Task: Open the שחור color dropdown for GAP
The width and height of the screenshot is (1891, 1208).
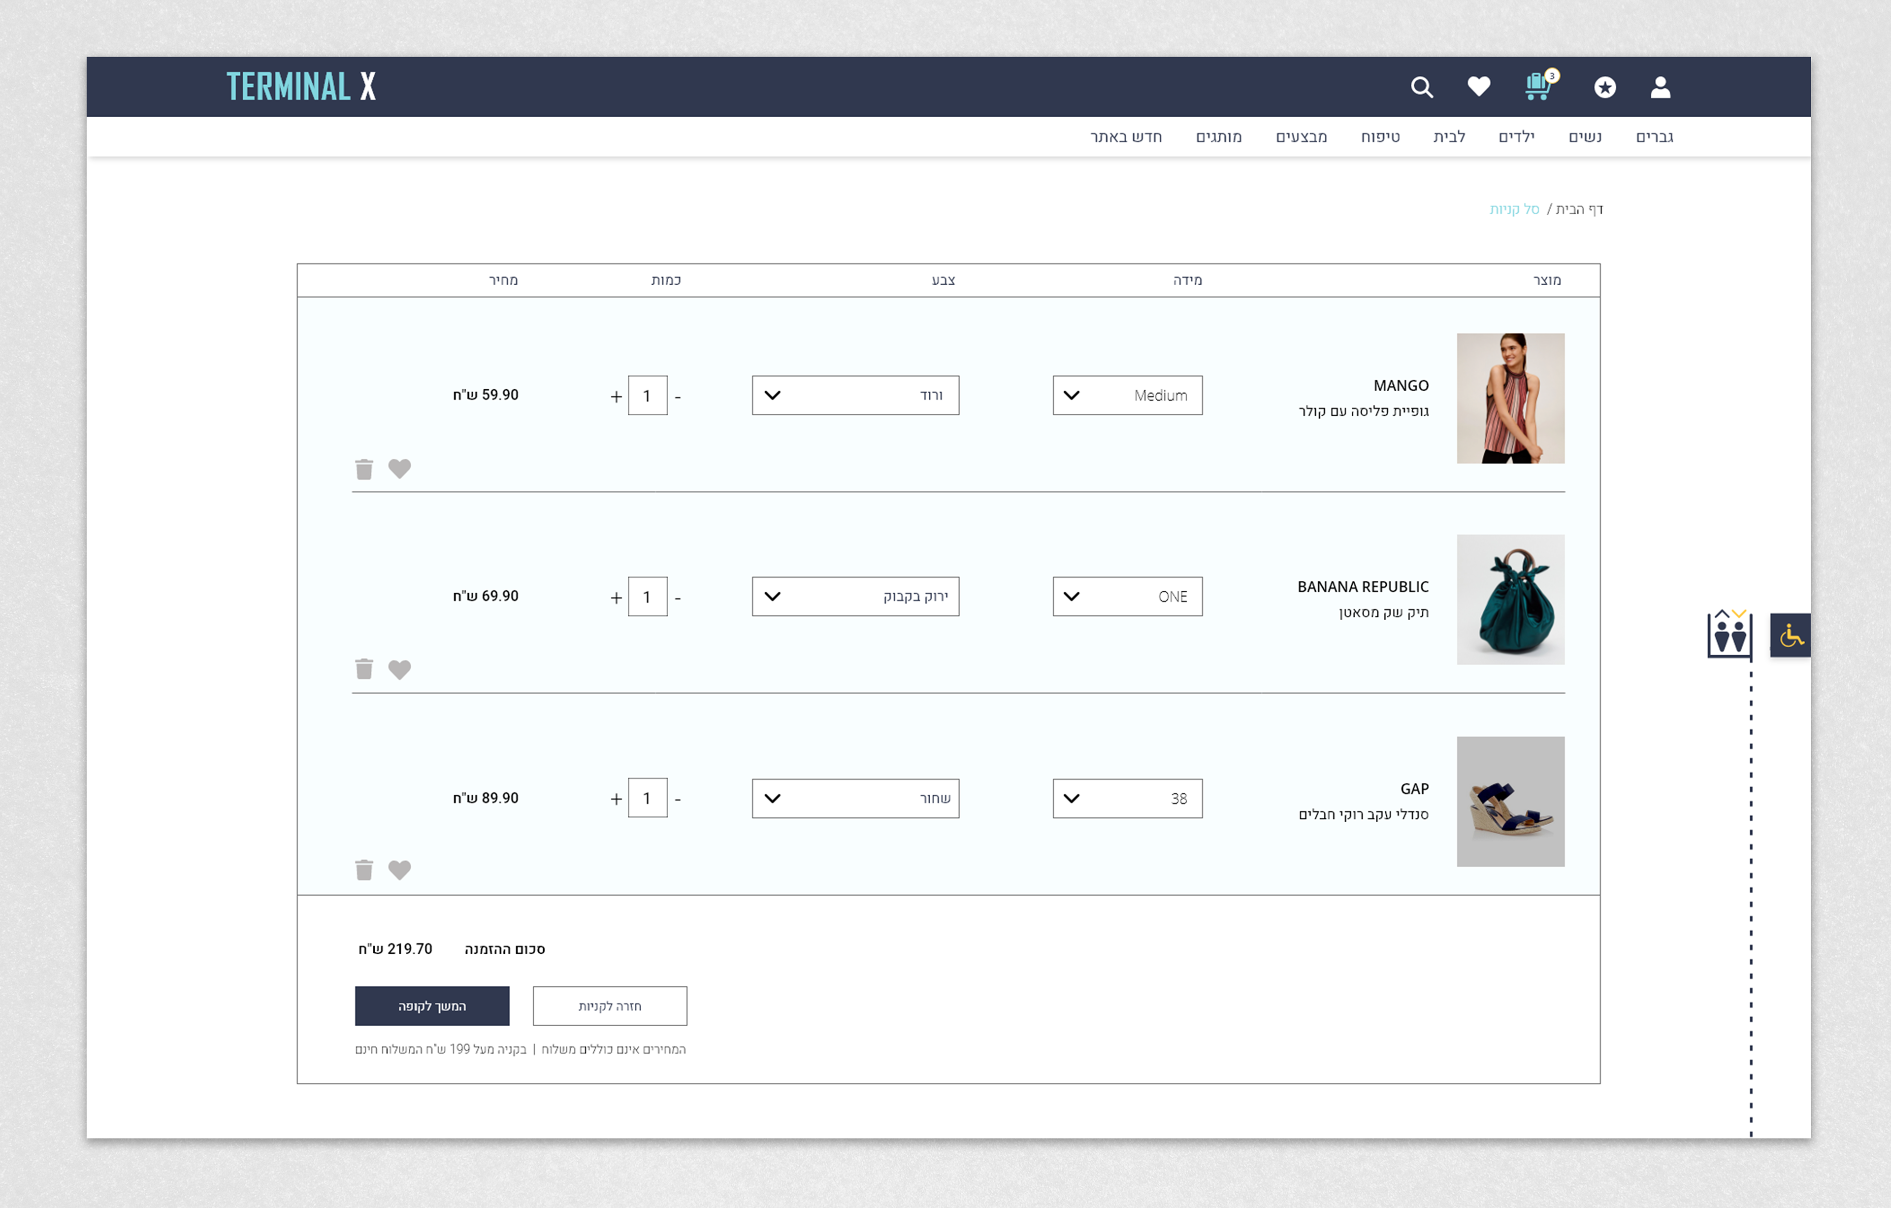Action: 856,798
